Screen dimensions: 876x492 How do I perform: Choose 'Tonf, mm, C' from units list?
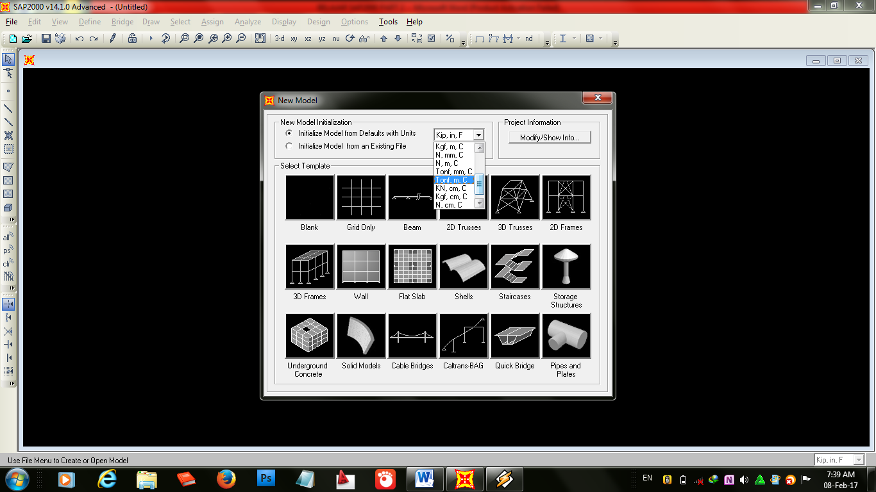coord(454,172)
